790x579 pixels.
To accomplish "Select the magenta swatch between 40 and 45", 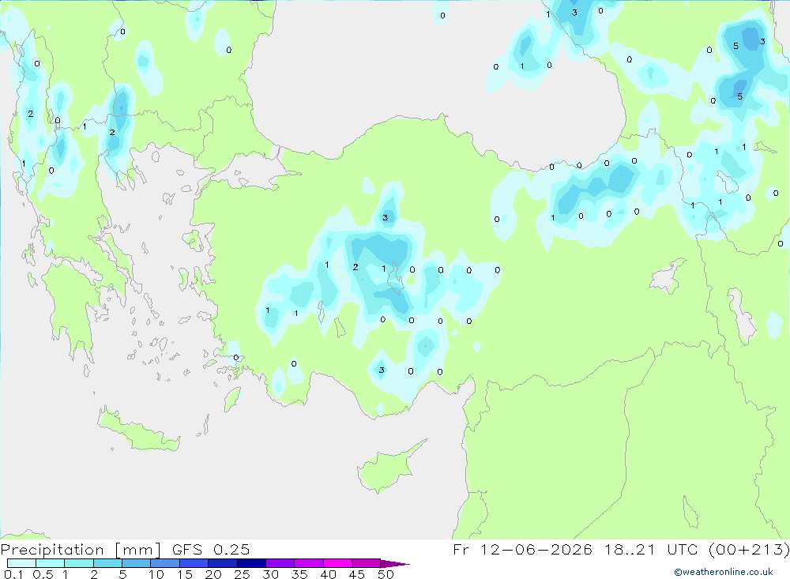I will click(x=337, y=563).
